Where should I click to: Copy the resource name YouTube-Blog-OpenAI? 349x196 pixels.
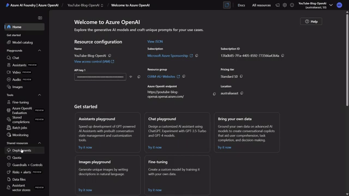point(110,56)
